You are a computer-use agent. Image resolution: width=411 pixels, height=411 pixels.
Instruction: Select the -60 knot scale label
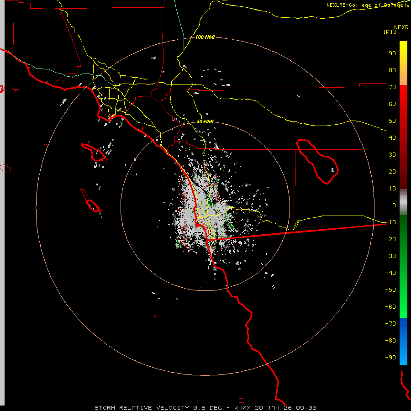(x=390, y=307)
